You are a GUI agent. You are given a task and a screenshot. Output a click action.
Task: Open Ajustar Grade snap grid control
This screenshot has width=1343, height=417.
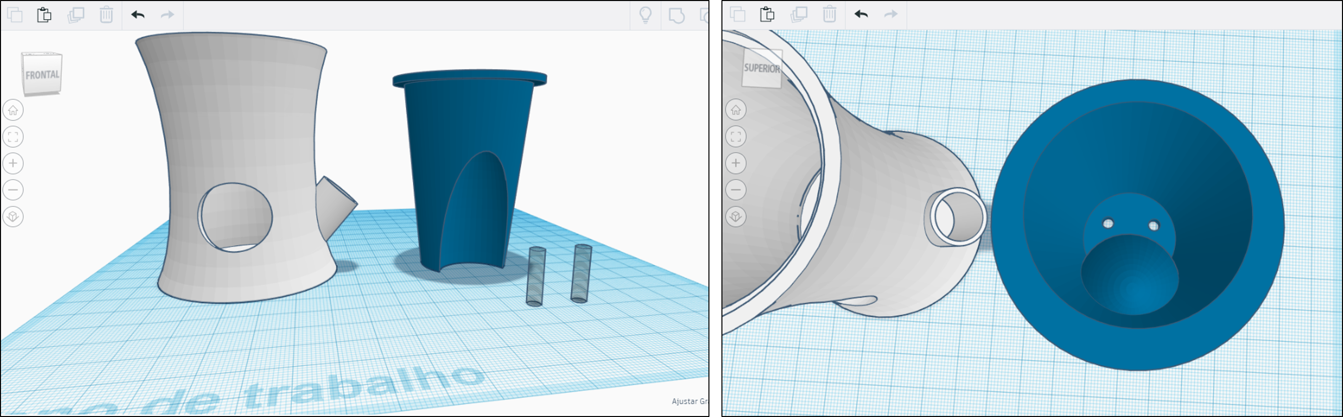(x=689, y=402)
